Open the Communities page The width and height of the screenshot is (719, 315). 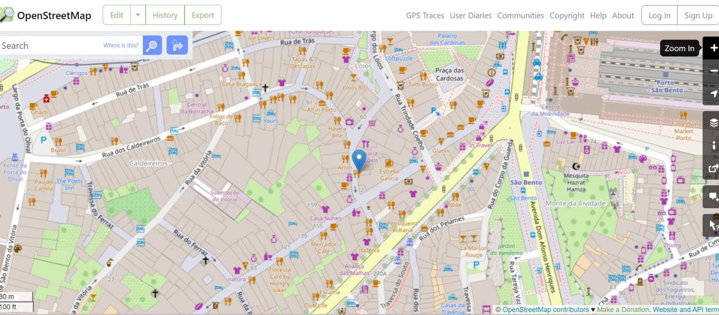(520, 16)
